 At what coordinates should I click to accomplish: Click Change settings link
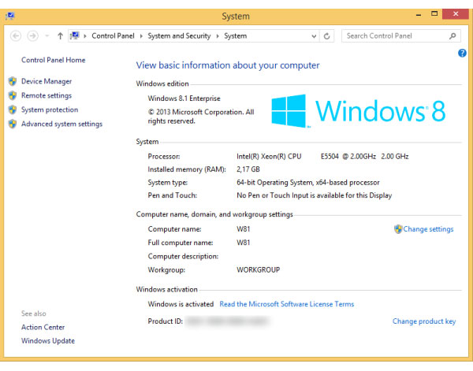(428, 229)
